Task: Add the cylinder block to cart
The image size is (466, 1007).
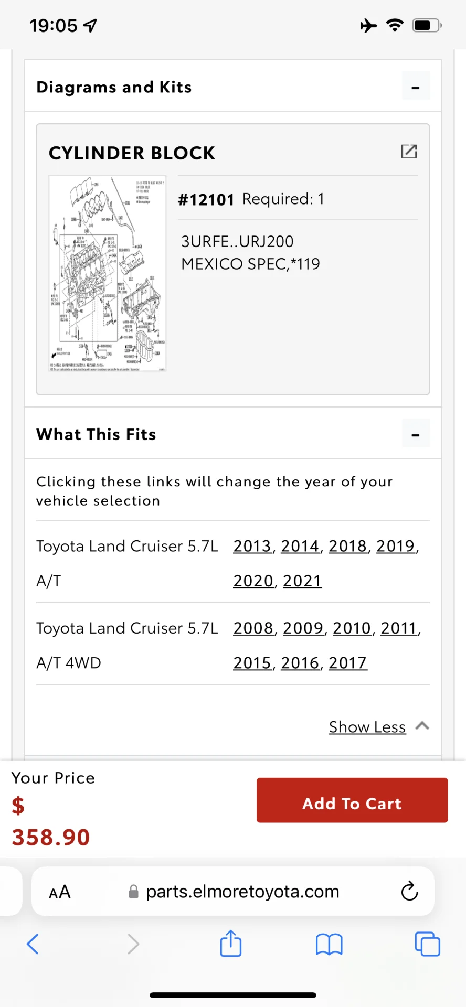Action: (x=352, y=800)
